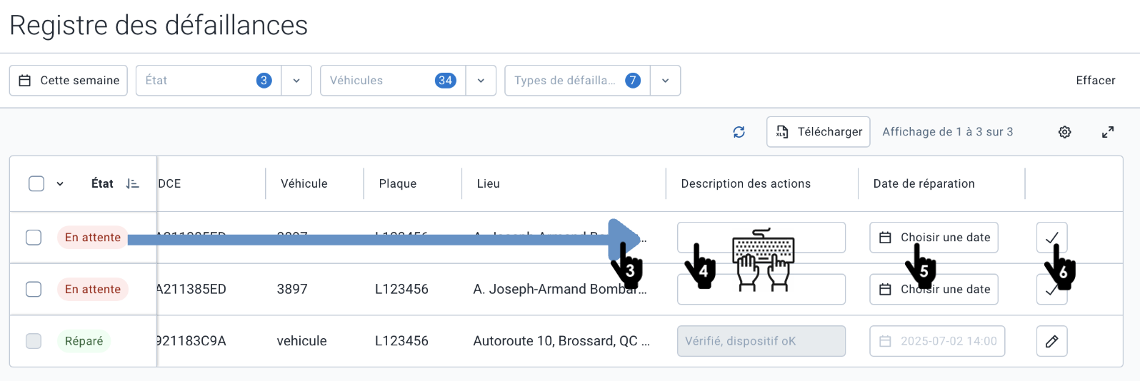Open the Types de défaillance dropdown

(x=665, y=81)
